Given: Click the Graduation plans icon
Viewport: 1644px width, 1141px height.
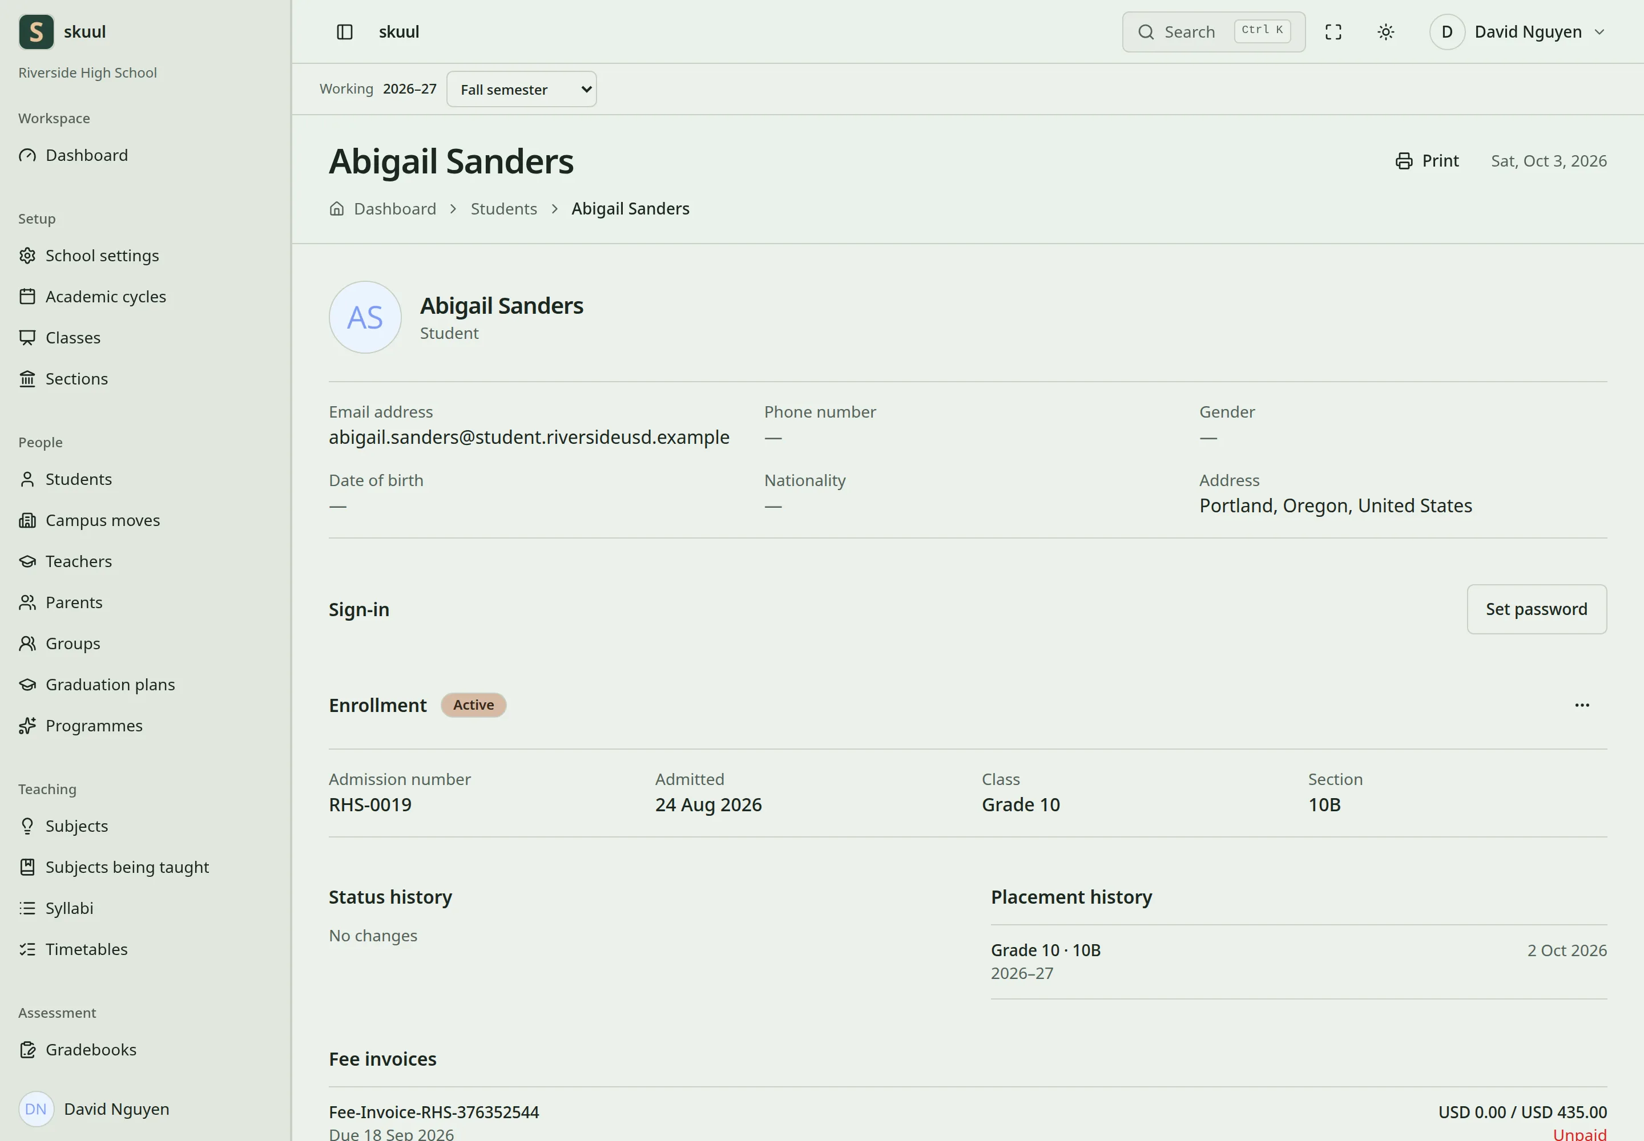Looking at the screenshot, I should click(27, 684).
